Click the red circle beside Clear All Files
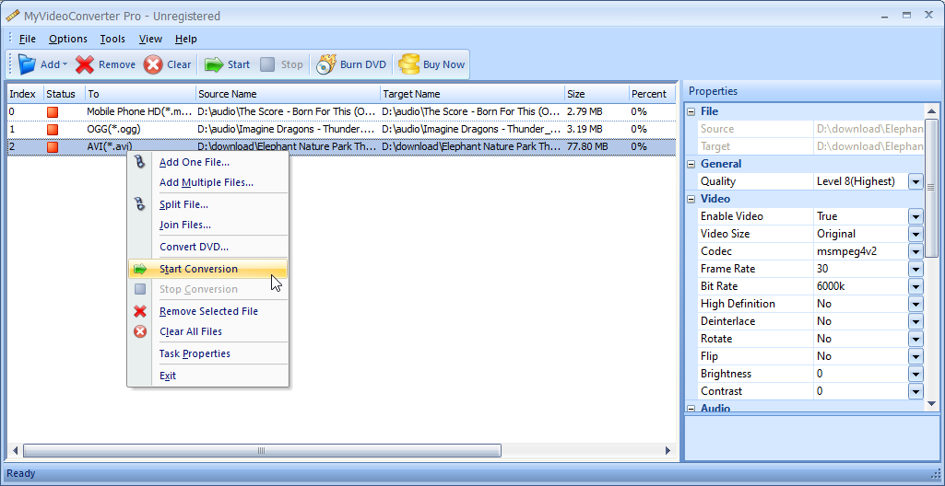 (140, 331)
